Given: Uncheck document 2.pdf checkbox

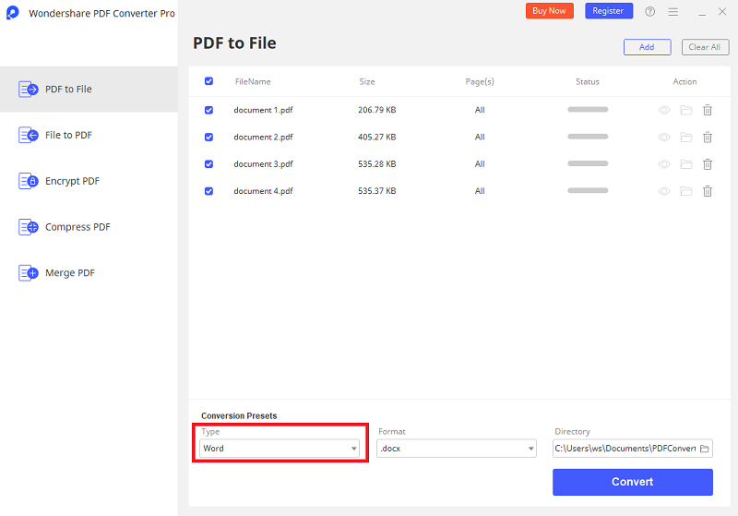Looking at the screenshot, I should (x=209, y=137).
